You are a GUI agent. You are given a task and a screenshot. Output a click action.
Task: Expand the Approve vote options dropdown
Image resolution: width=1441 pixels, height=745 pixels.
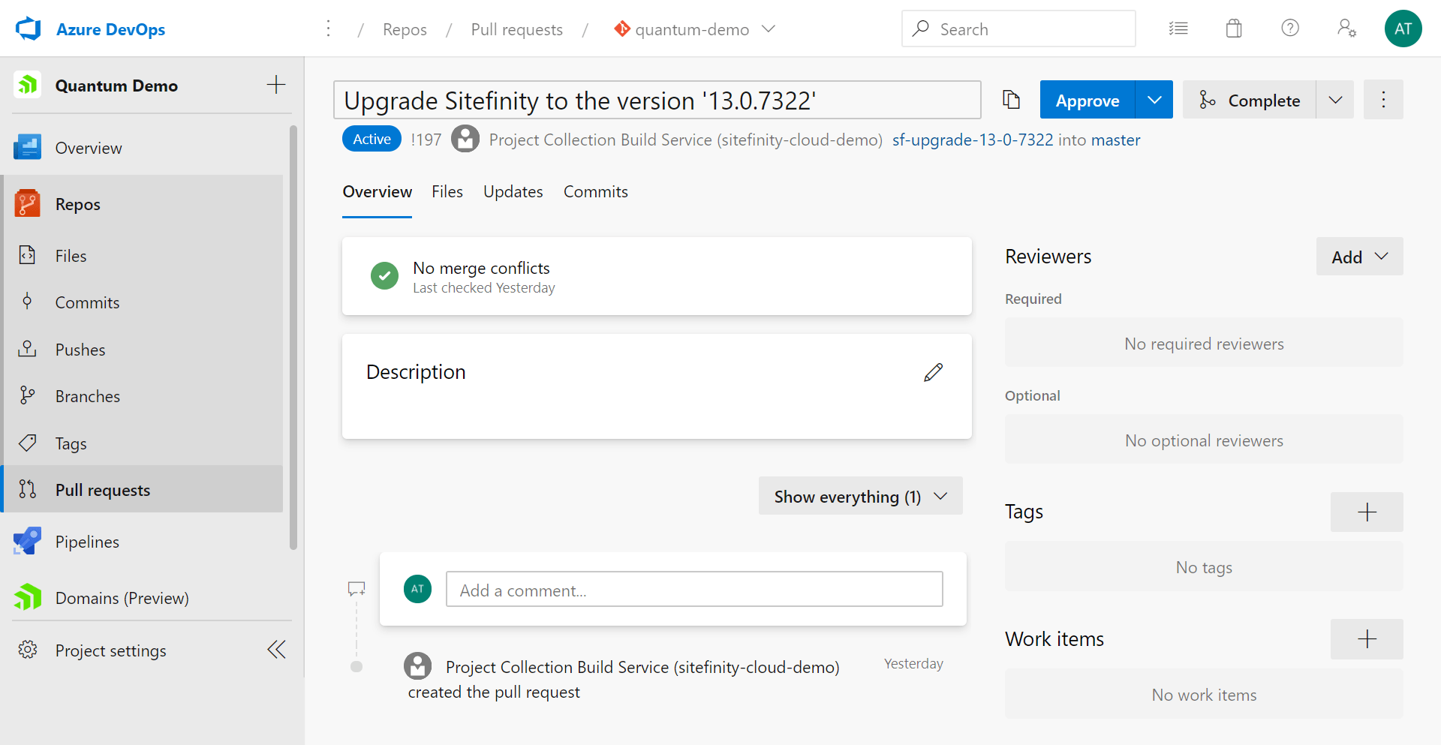(x=1154, y=100)
